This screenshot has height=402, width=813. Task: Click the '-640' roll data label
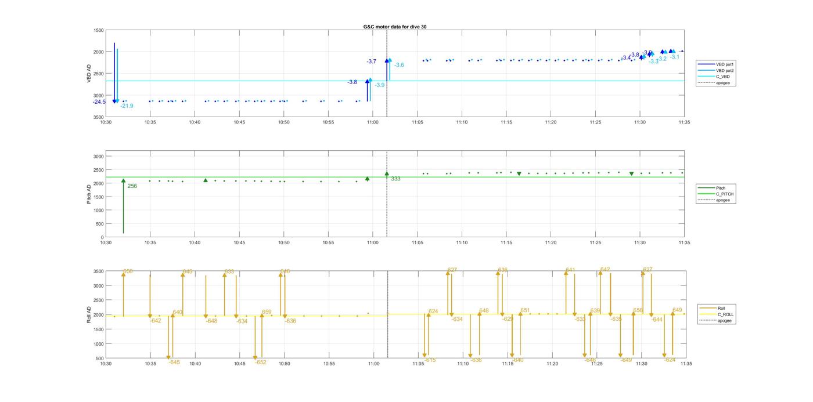coord(517,360)
